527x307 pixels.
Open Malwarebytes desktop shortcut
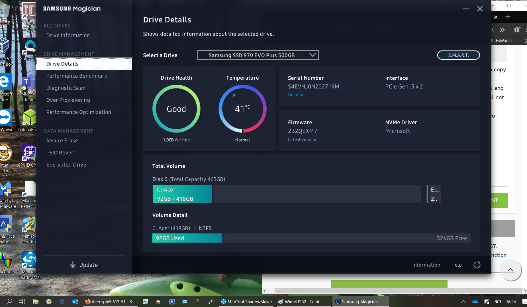click(x=7, y=195)
